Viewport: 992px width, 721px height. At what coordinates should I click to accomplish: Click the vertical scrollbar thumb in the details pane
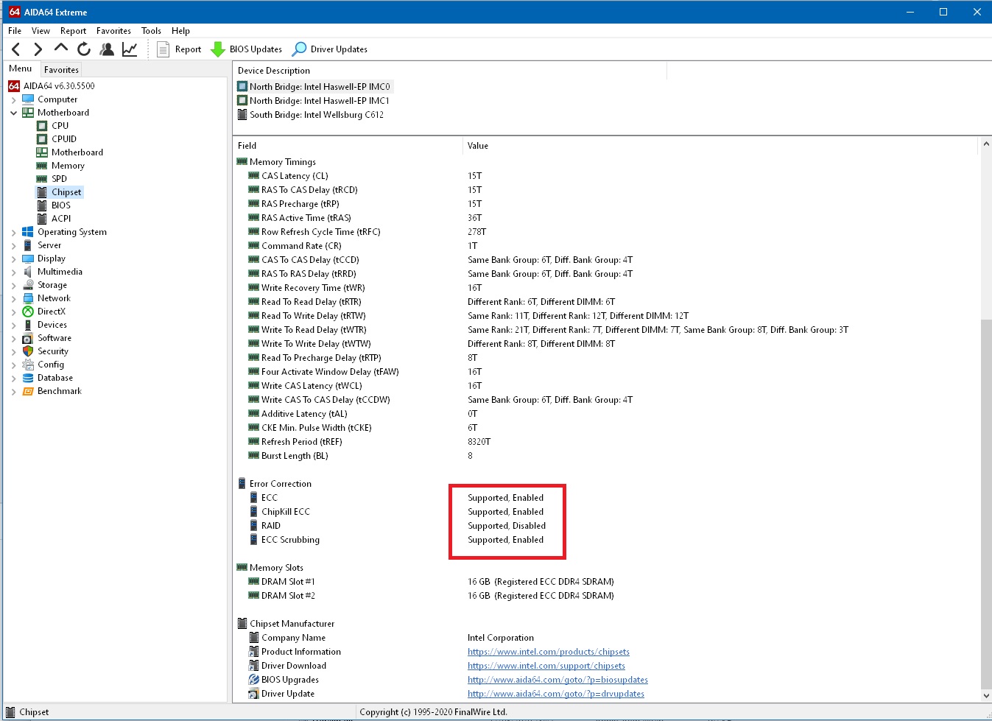tap(986, 504)
